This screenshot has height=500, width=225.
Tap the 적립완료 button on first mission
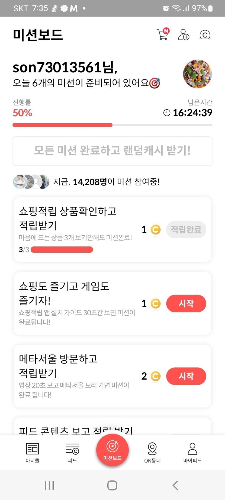(x=186, y=230)
